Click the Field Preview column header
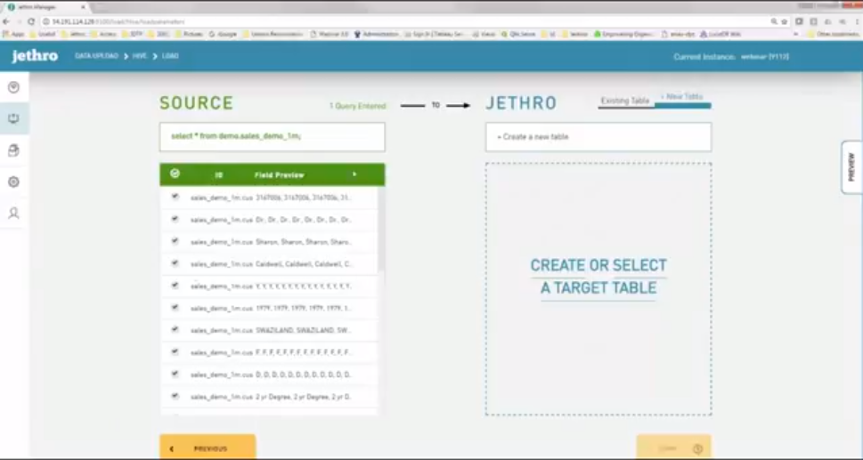 point(279,174)
